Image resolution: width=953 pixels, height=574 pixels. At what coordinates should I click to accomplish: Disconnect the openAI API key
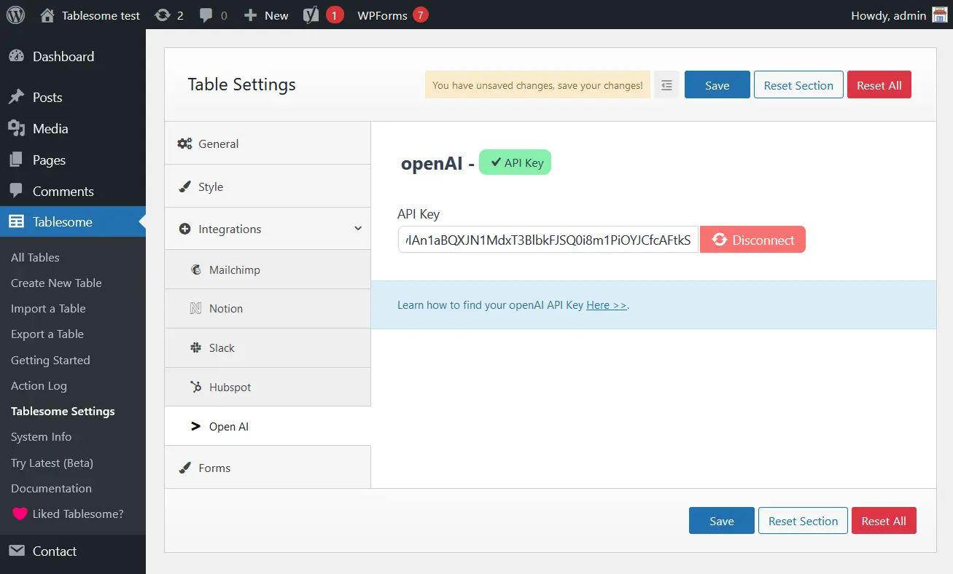[752, 239]
